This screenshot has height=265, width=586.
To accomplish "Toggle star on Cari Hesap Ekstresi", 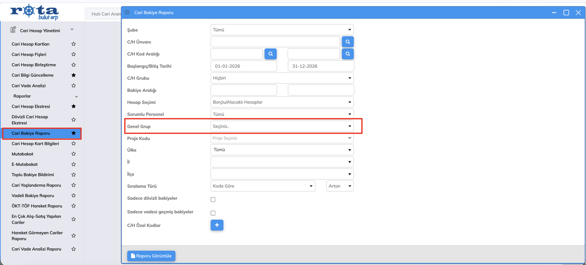I will [74, 106].
